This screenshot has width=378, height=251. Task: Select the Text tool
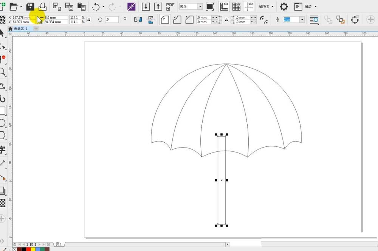2,149
